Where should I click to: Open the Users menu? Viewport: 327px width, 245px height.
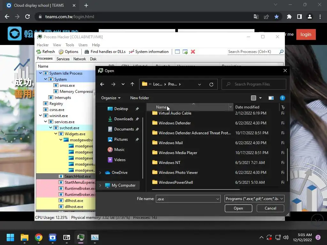click(83, 45)
